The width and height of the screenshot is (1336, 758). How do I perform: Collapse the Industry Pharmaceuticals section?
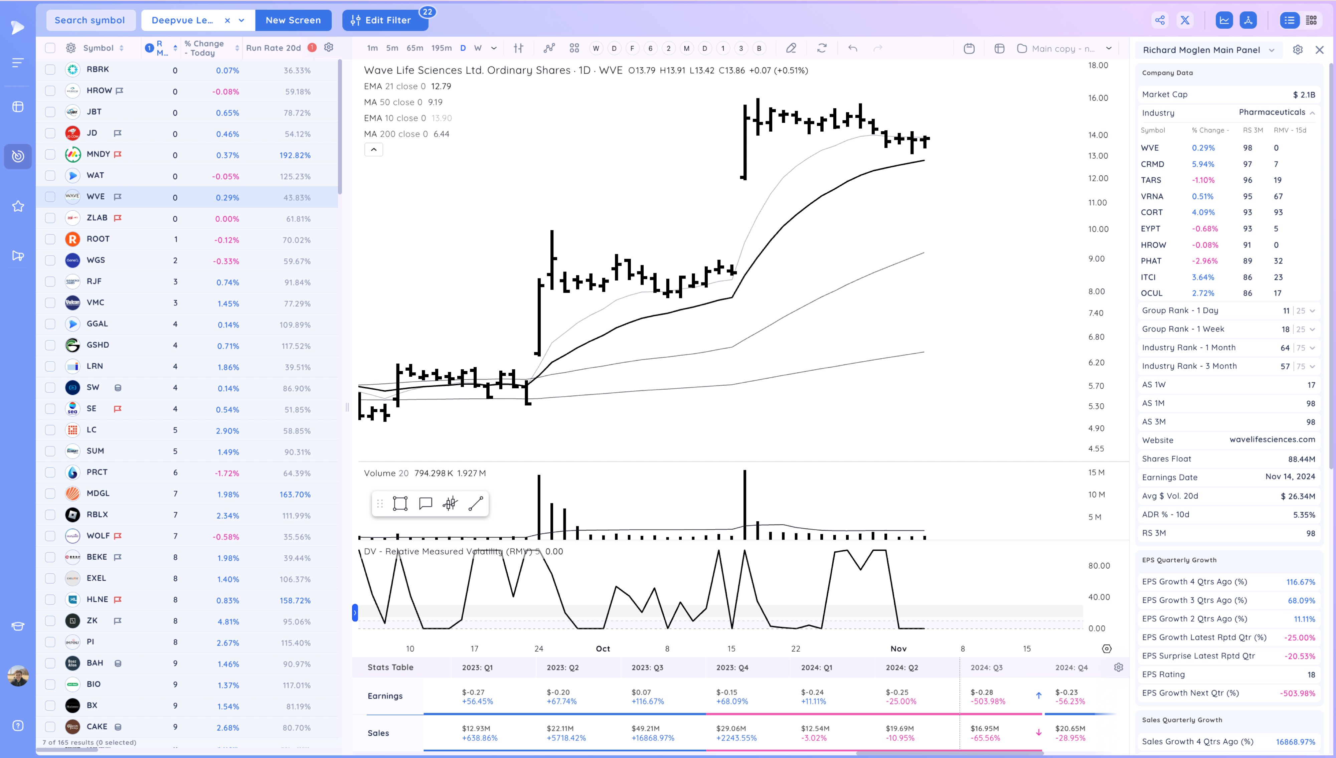[1312, 113]
